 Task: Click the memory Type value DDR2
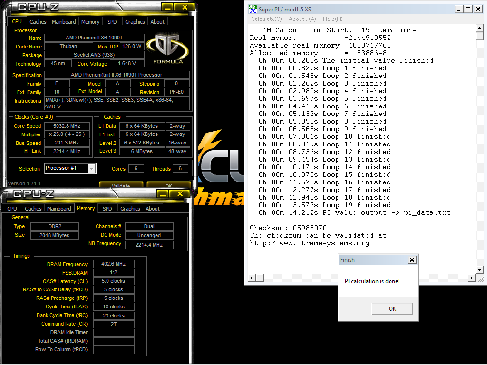coord(55,226)
